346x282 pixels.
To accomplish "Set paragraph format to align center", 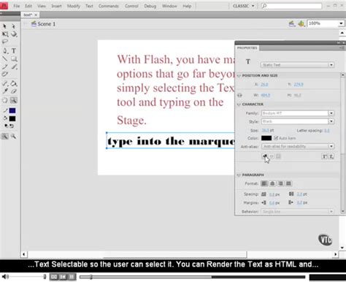I will [272, 183].
